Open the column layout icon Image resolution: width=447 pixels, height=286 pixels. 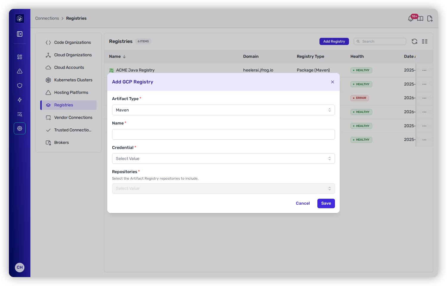(425, 41)
